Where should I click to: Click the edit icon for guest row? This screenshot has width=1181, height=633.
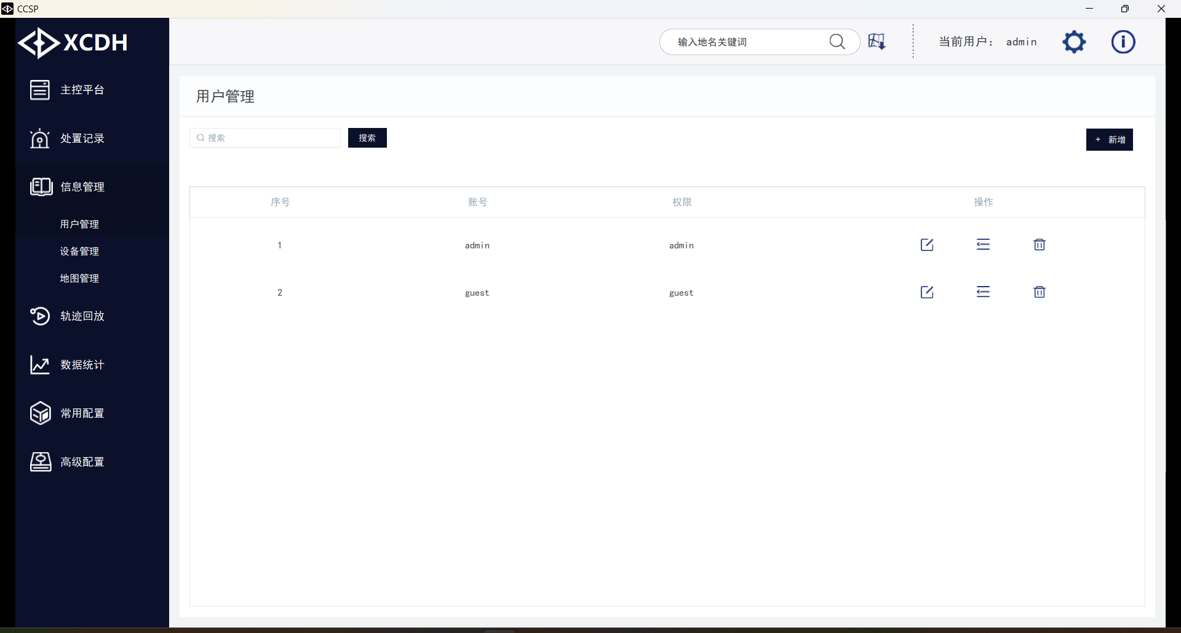click(x=927, y=292)
